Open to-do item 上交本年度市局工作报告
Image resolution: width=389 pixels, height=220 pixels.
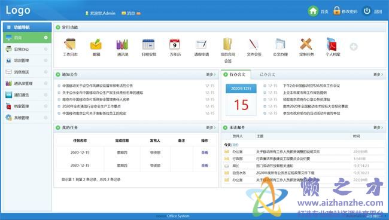305,93
